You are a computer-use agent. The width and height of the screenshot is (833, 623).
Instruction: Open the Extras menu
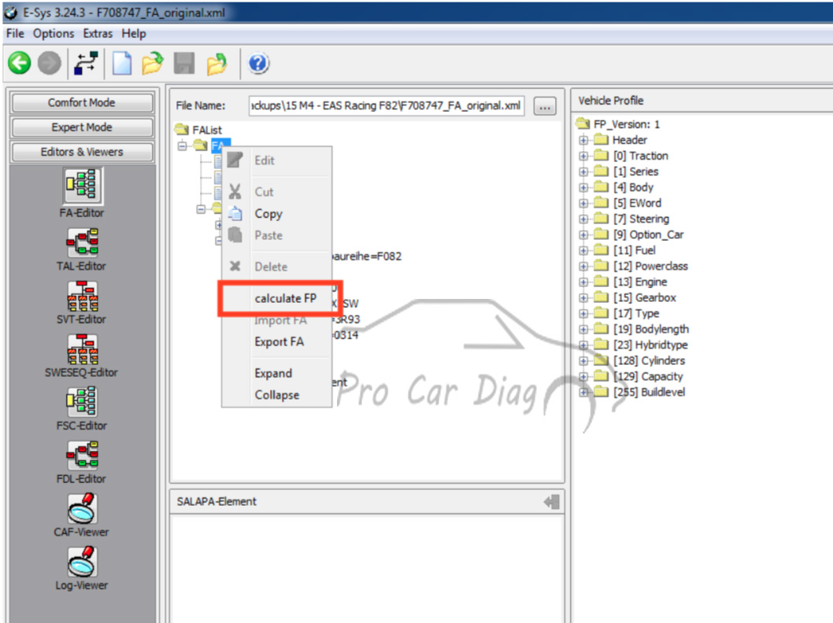[98, 34]
